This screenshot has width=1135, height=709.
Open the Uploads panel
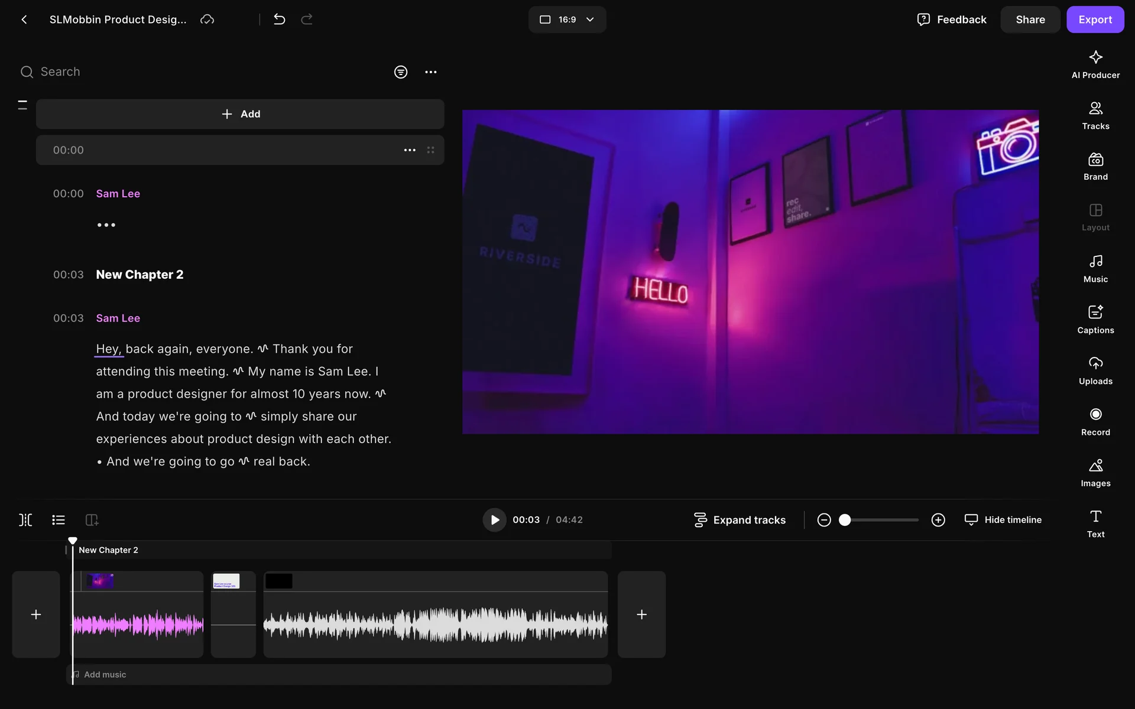tap(1095, 370)
